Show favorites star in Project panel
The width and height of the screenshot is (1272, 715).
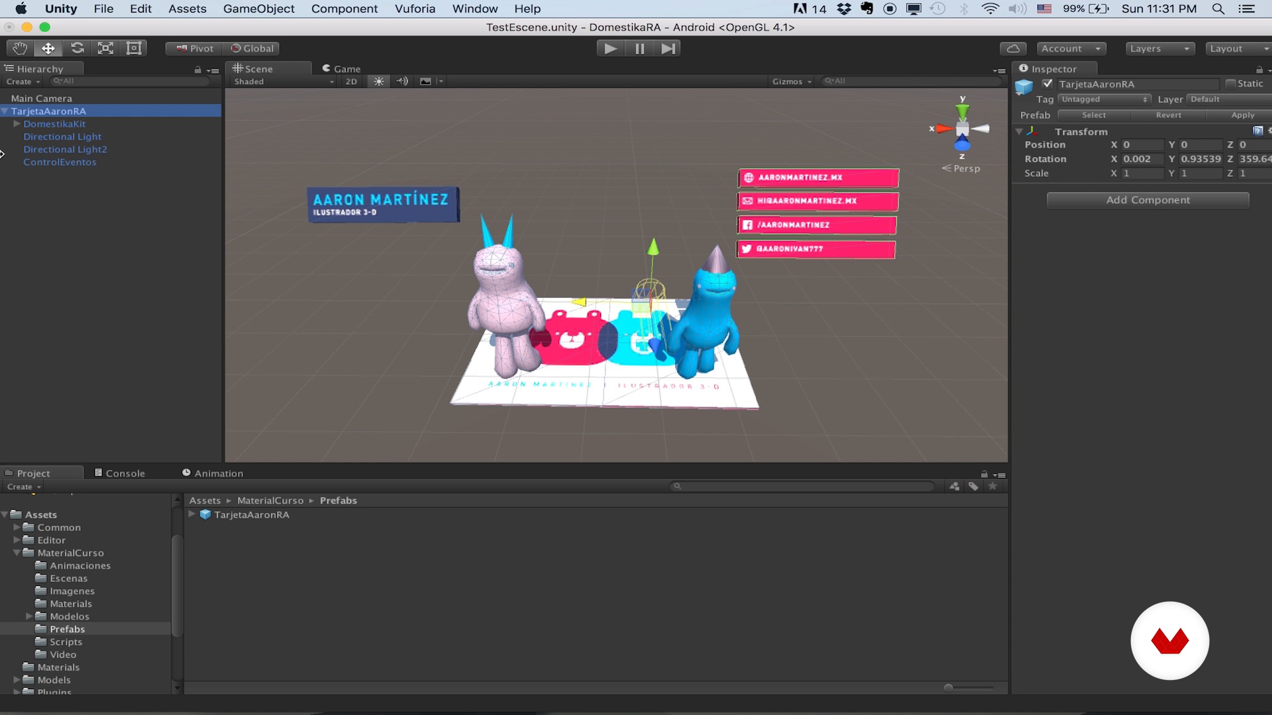[x=992, y=486]
